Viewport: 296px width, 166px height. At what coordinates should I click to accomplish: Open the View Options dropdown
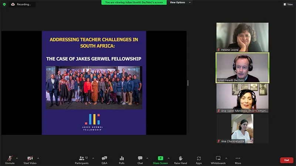point(180,2)
